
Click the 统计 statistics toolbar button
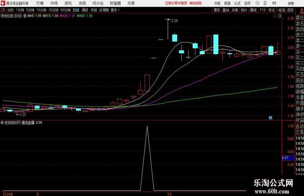[x=244, y=10]
